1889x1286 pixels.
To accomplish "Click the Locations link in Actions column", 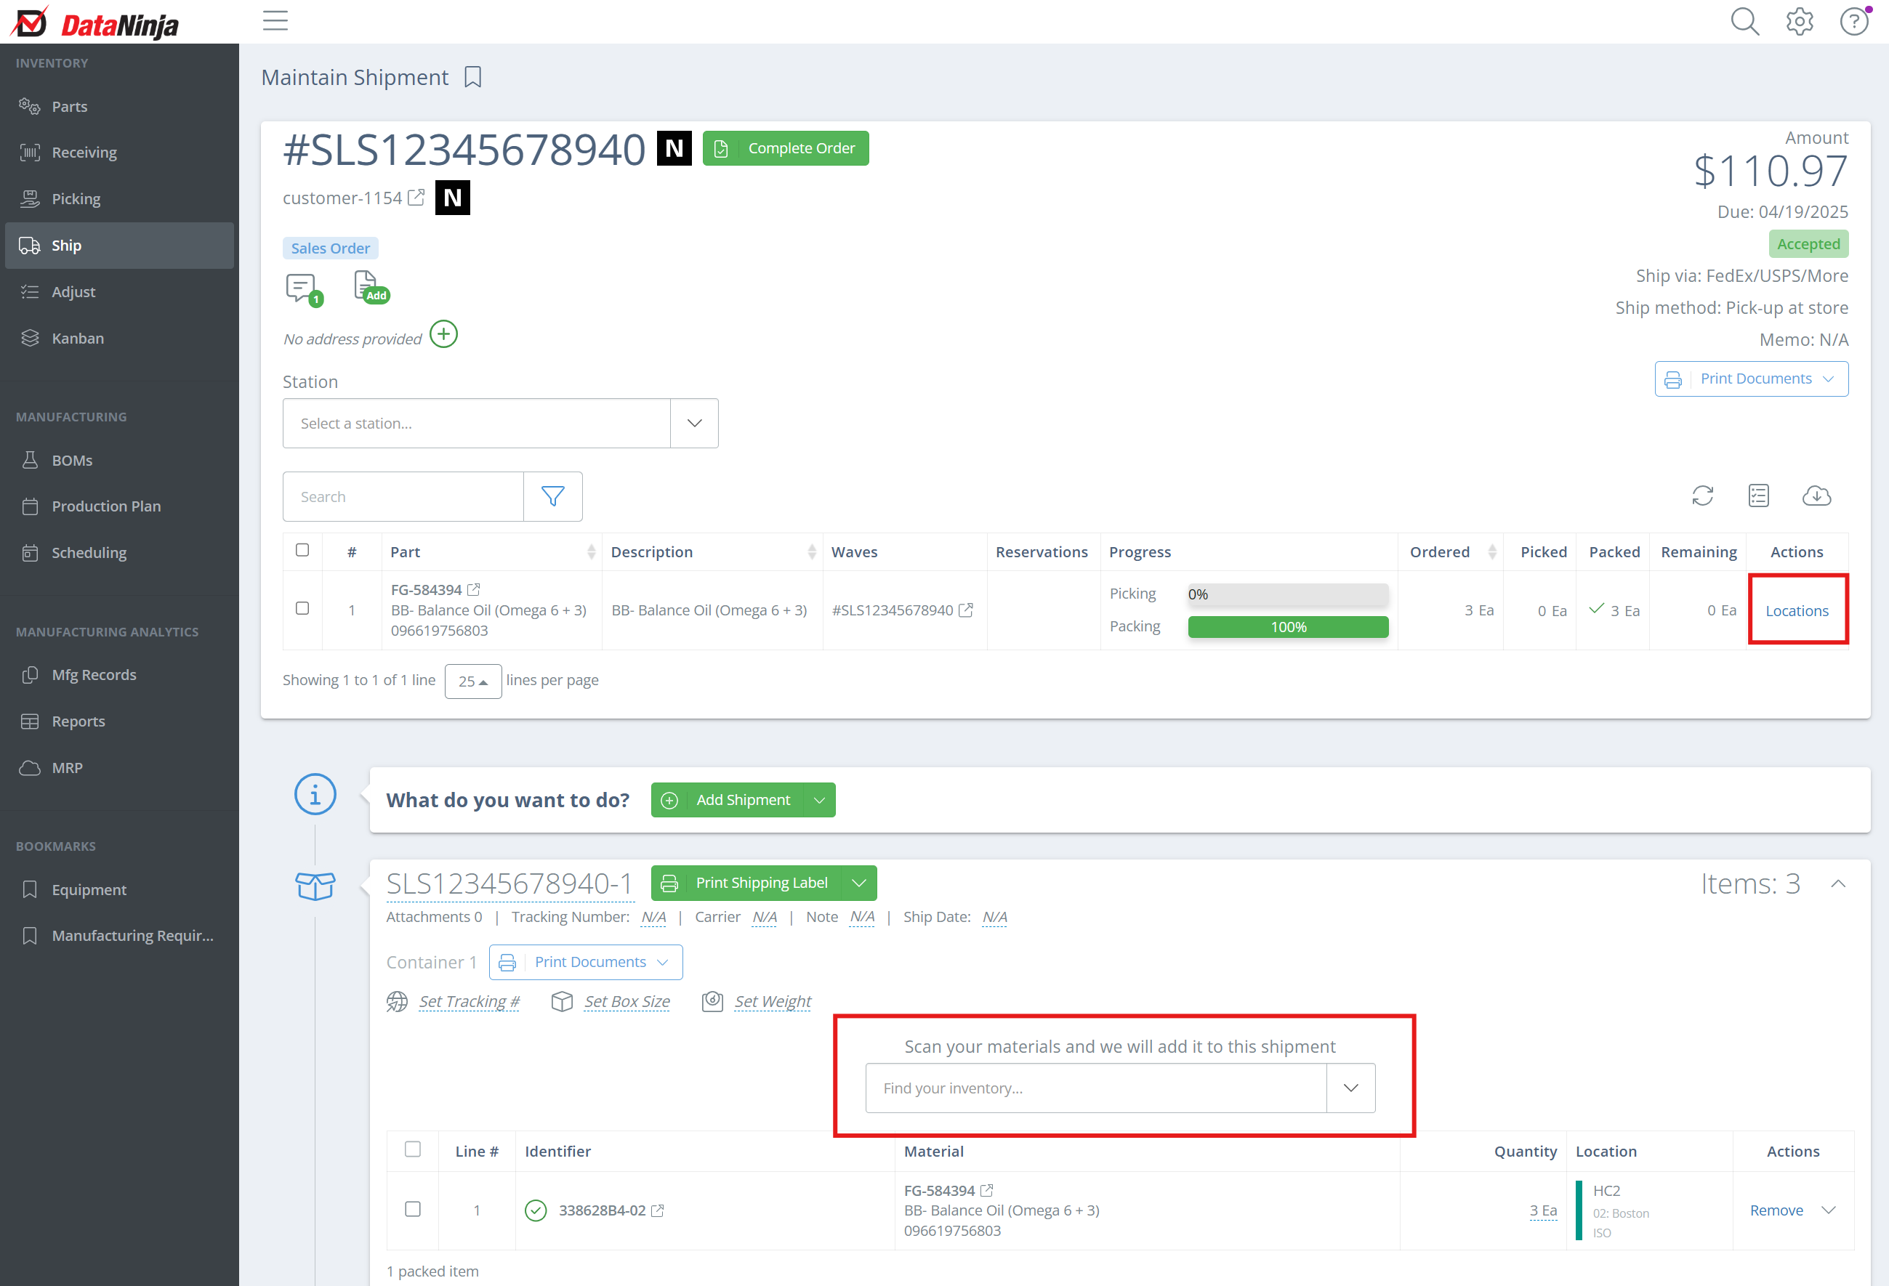I will pos(1797,611).
